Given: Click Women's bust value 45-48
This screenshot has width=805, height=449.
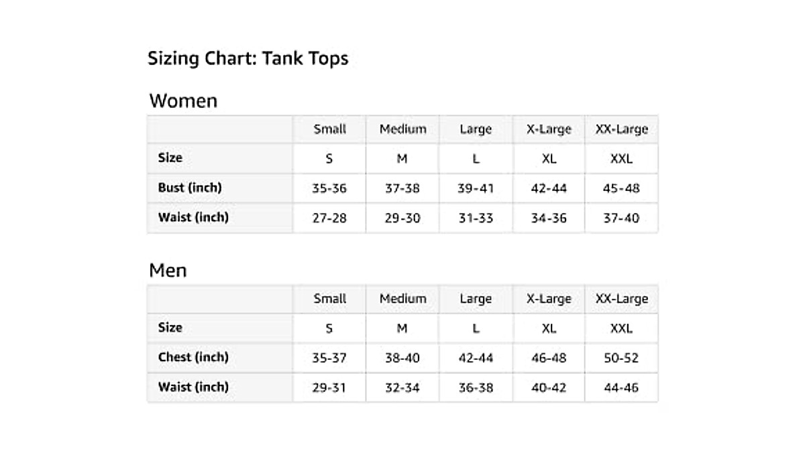Looking at the screenshot, I should [x=621, y=188].
